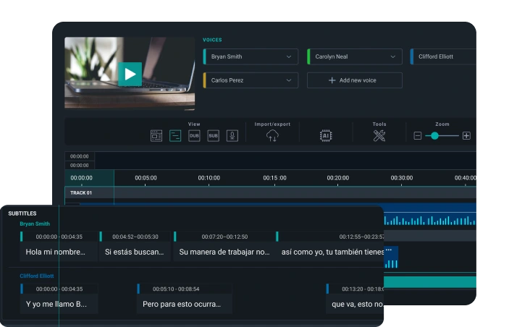This screenshot has height=327, width=530.
Task: Click the zoom slider handle
Action: click(x=434, y=135)
